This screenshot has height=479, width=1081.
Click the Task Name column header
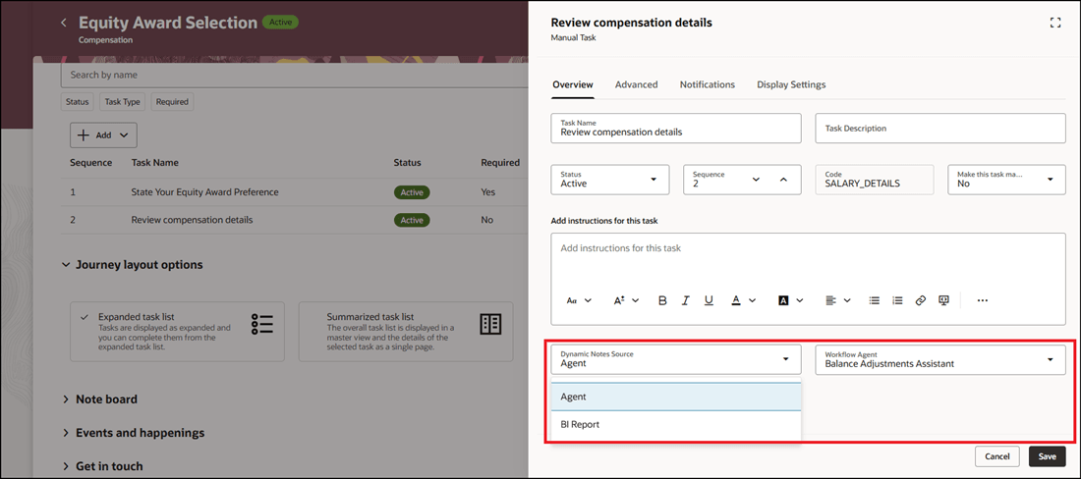(154, 162)
